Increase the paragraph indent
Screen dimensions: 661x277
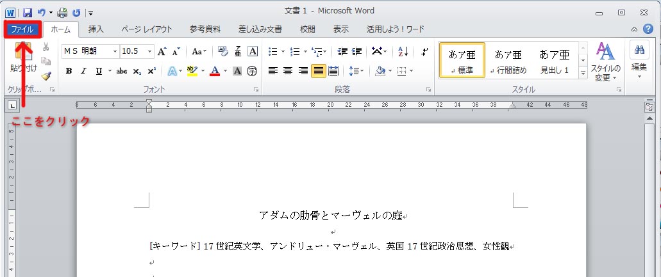click(356, 51)
